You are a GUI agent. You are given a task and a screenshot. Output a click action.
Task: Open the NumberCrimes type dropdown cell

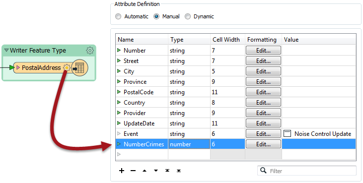point(189,144)
